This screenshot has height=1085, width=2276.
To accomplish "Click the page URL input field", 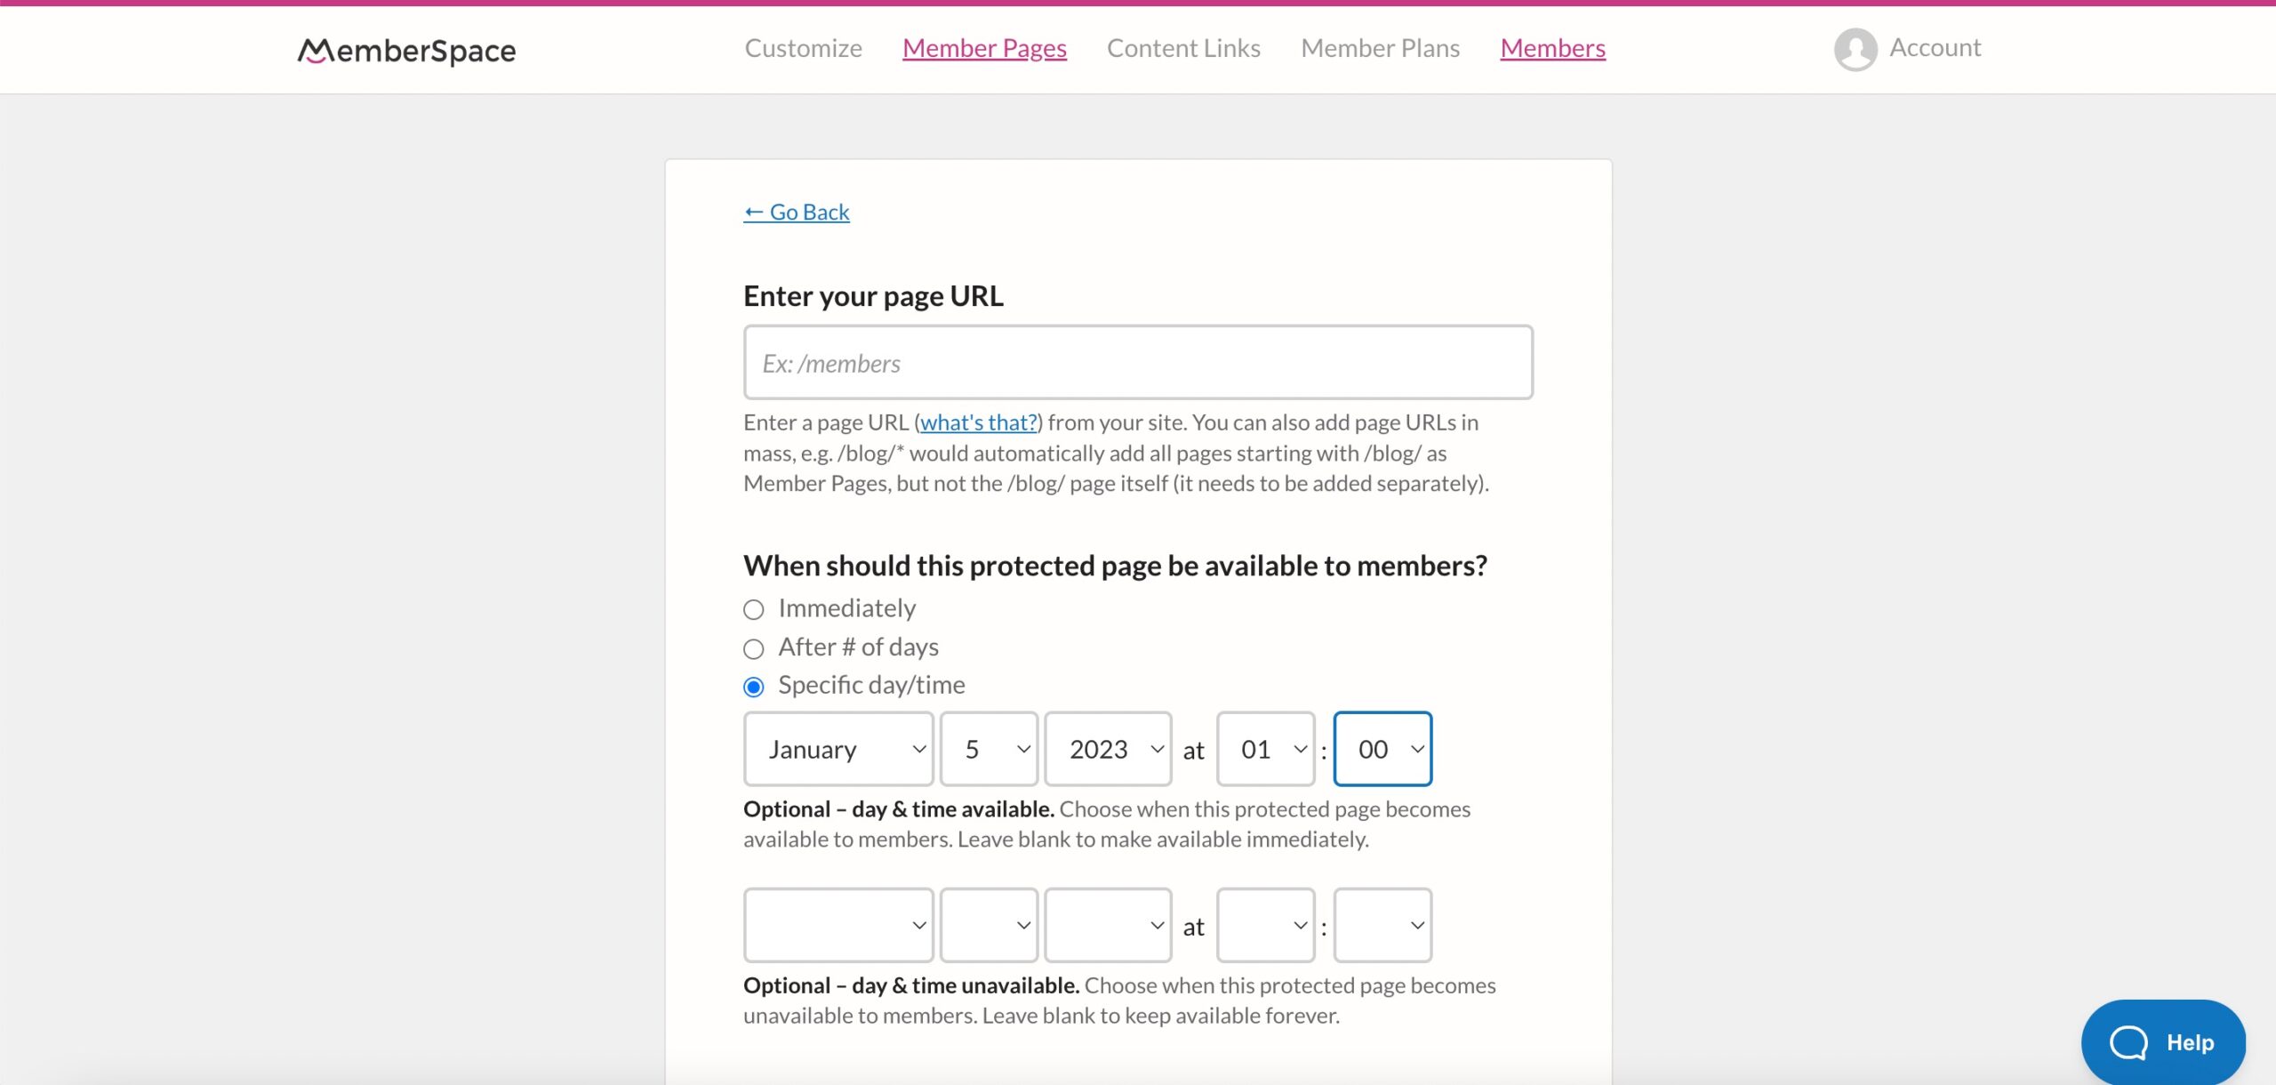I will [1138, 362].
